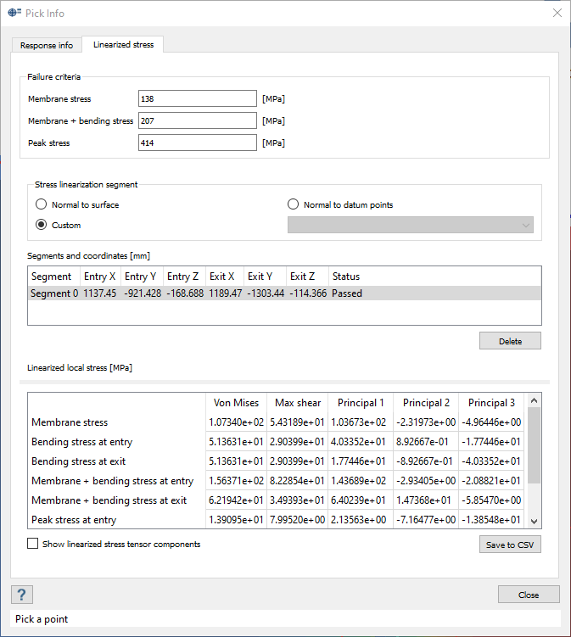Close the Pick Info dialog window
Image resolution: width=571 pixels, height=637 pixels.
pos(557,13)
